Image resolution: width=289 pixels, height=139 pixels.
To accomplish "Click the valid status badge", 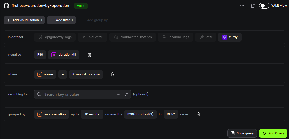I will click(81, 6).
